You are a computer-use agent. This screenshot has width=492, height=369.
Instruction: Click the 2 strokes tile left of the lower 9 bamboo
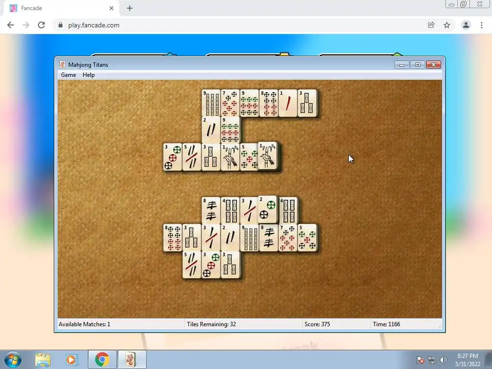230,237
